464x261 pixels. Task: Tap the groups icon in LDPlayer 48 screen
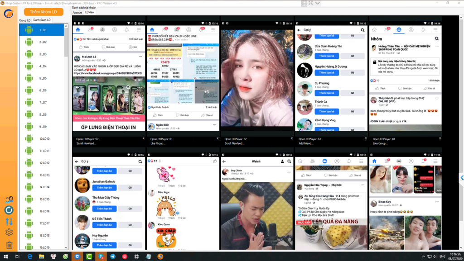tap(399, 29)
